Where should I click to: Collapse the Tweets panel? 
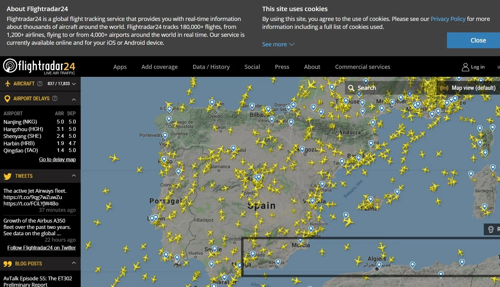tap(74, 176)
